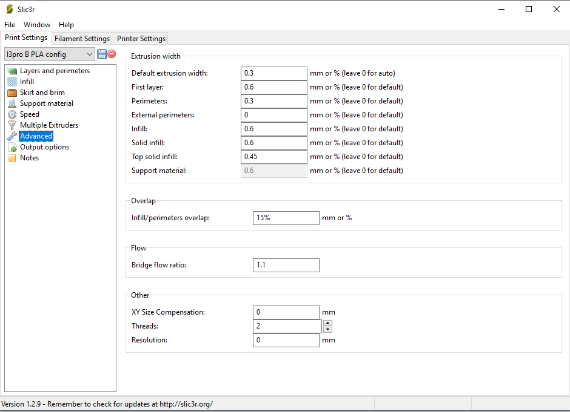Increase Threads with the up arrow
Viewport: 570px width, 412px height.
point(327,323)
